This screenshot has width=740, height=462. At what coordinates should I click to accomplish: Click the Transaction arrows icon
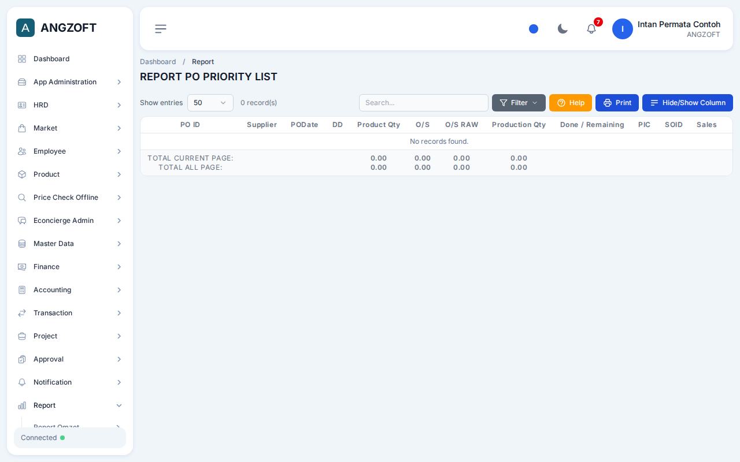click(x=22, y=313)
